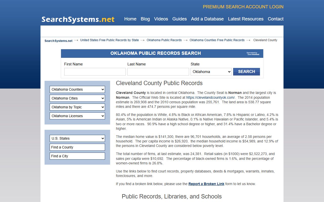Select Add a Database in navigation
324x202 pixels.
click(x=207, y=19)
